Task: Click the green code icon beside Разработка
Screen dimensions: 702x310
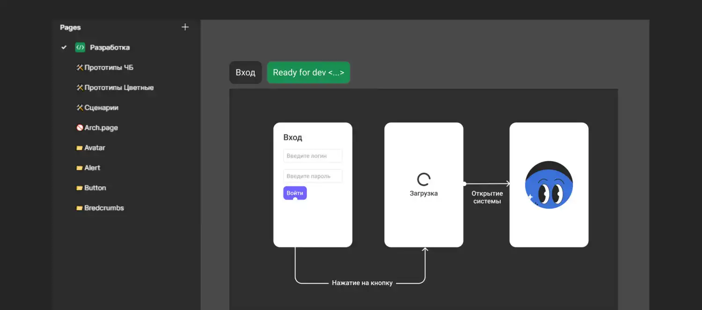Action: (80, 47)
